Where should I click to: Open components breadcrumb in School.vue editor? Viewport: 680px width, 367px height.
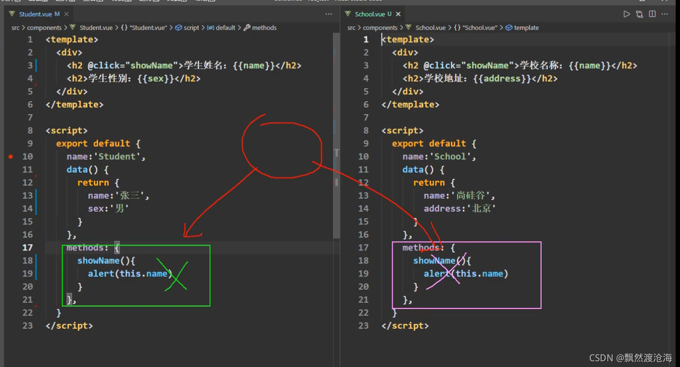(x=380, y=28)
